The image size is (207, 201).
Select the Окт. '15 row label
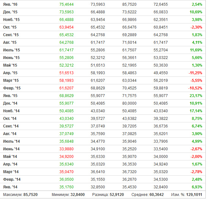click(x=10, y=27)
